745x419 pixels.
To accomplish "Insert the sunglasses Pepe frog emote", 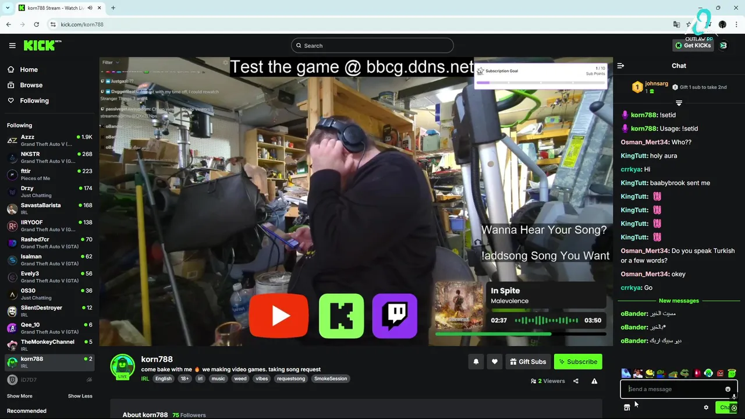I will (684, 373).
